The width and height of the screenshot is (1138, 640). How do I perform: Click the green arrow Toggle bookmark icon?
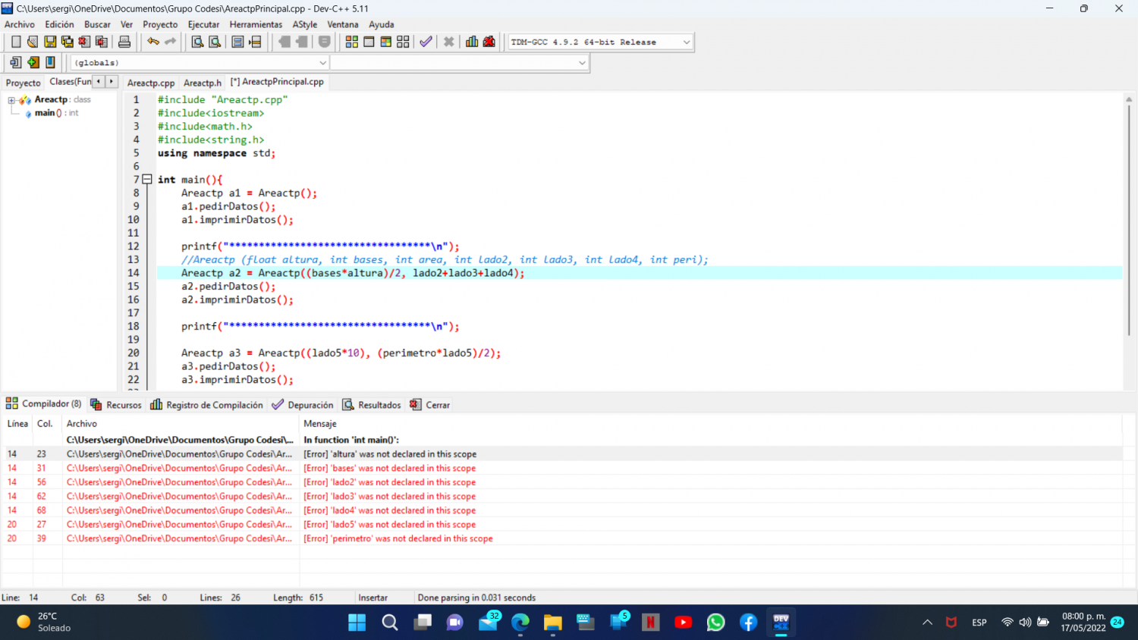pos(33,62)
